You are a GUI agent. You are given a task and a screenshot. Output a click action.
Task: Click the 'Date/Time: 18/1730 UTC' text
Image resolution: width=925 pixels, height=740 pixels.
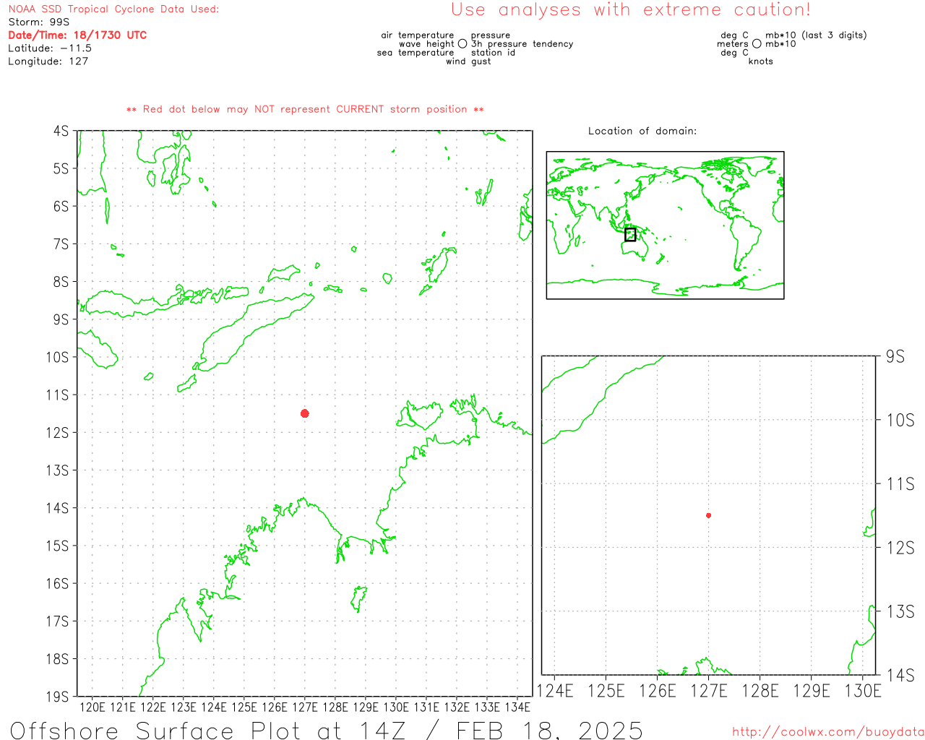pyautogui.click(x=77, y=35)
